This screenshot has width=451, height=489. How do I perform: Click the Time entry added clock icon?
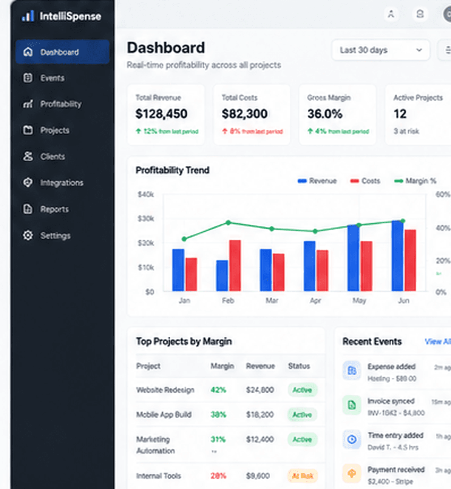pyautogui.click(x=352, y=439)
